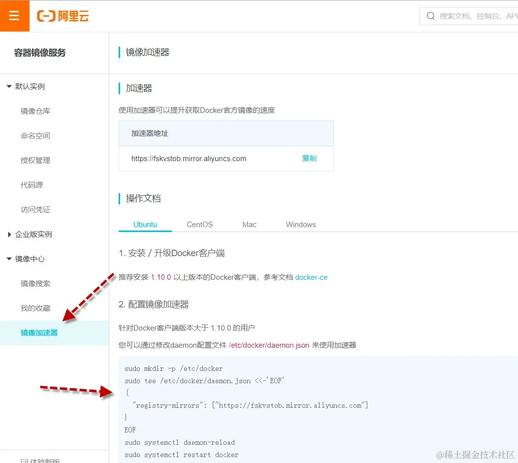Click the 加速器地址 header cell
Image resolution: width=518 pixels, height=463 pixels.
(226, 133)
